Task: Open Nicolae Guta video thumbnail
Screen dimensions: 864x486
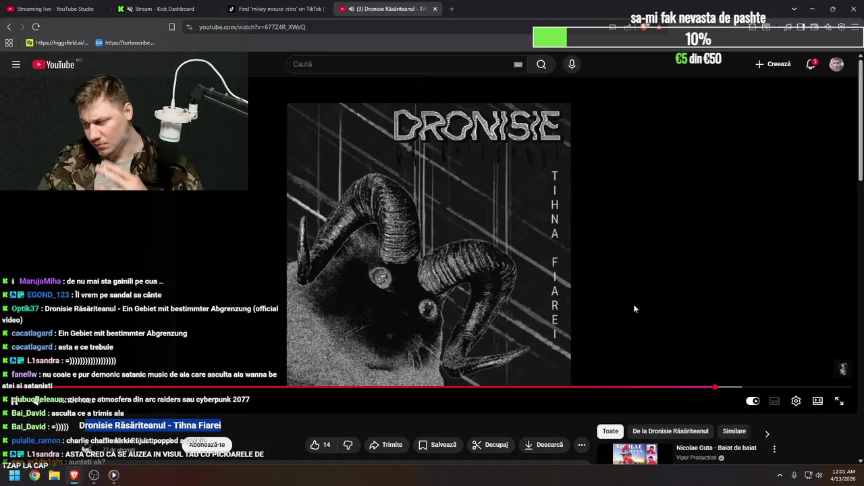Action: point(635,454)
